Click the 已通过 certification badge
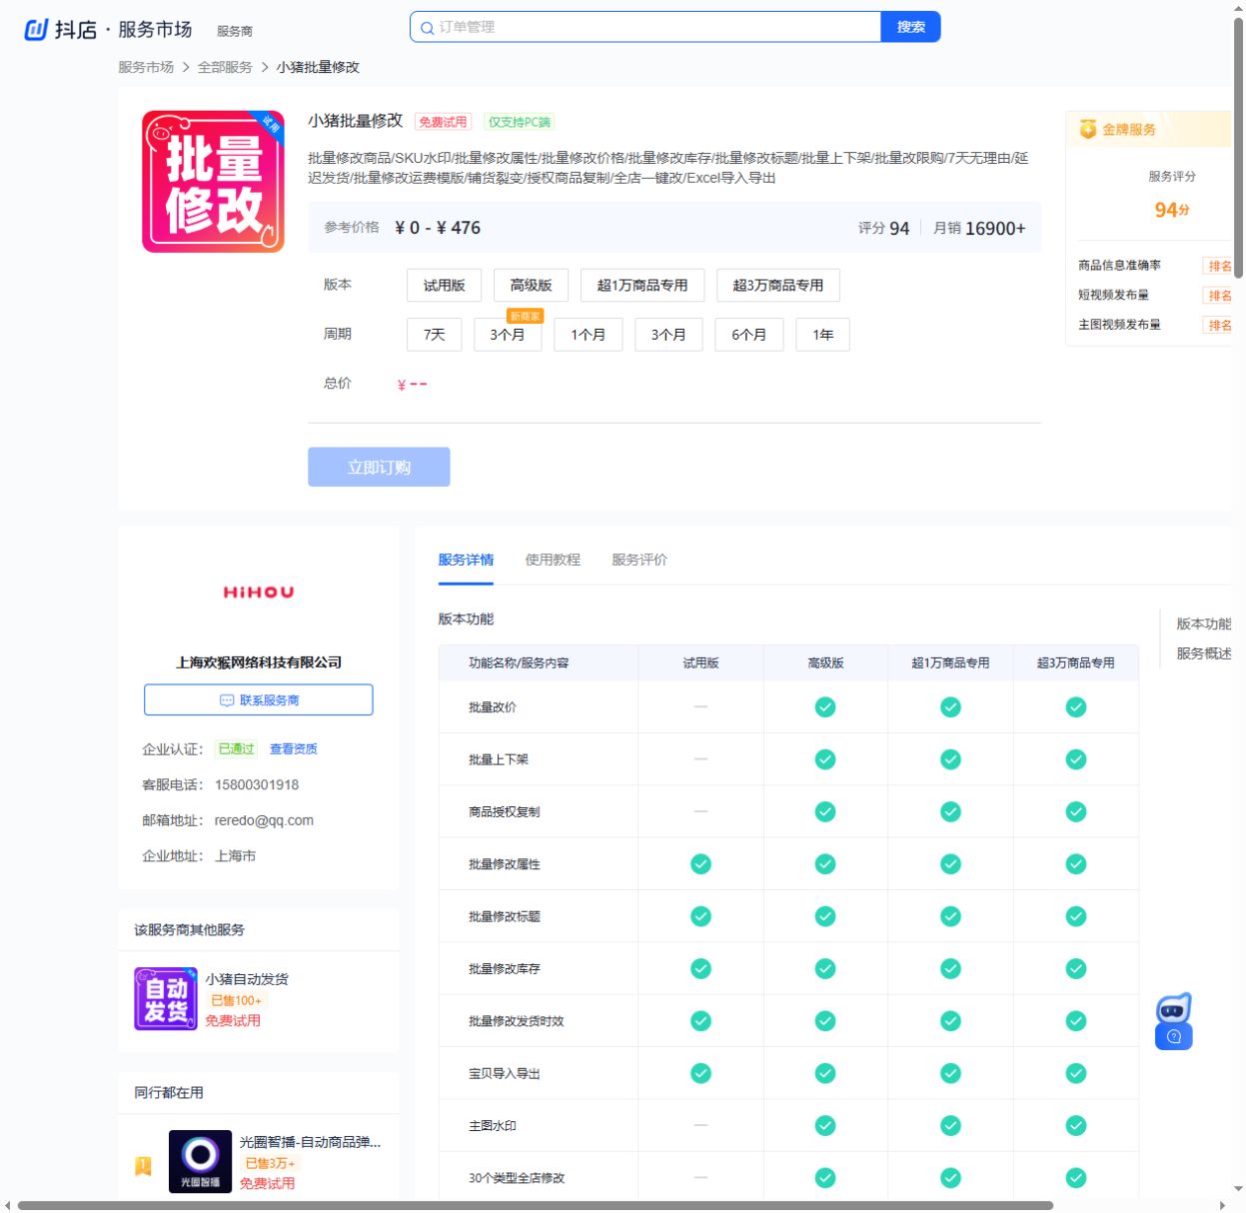Viewport: 1246px width, 1213px height. pyautogui.click(x=237, y=748)
